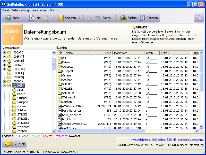Click file list scroll-left arrow
206x155 pixels.
pyautogui.click(x=59, y=131)
